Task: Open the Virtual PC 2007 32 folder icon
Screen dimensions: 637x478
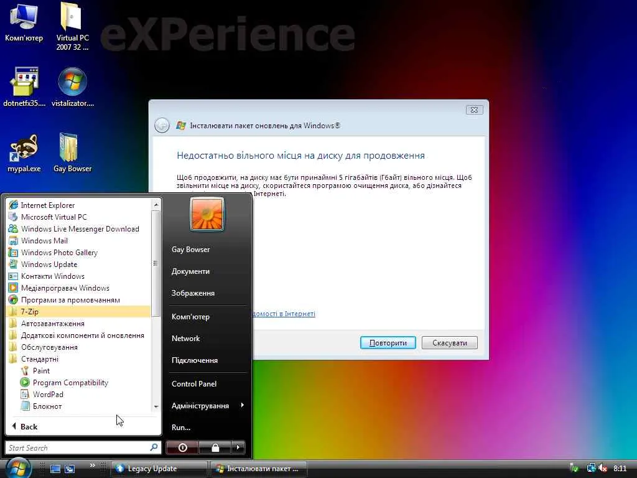Action: click(x=72, y=26)
